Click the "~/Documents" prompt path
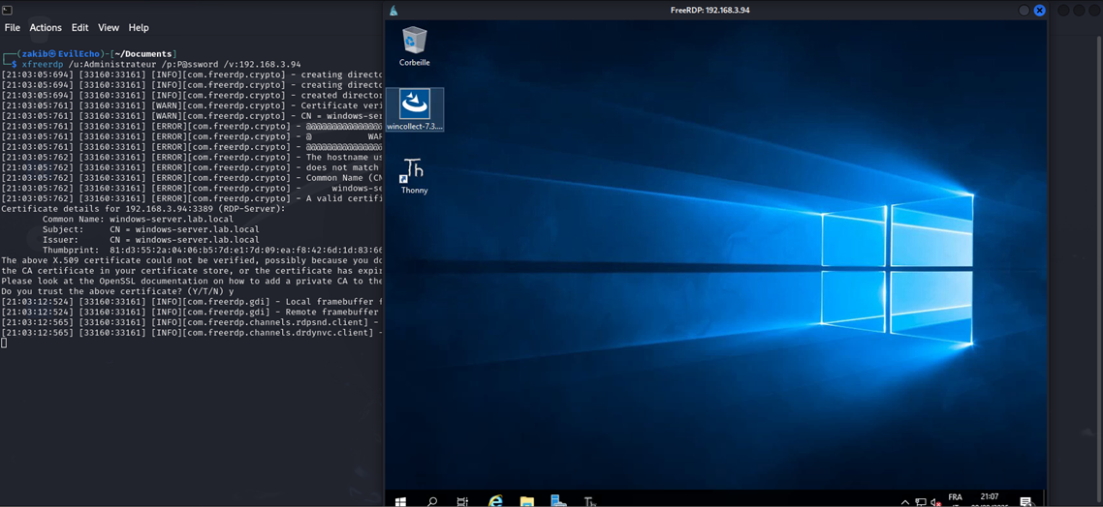 143,54
